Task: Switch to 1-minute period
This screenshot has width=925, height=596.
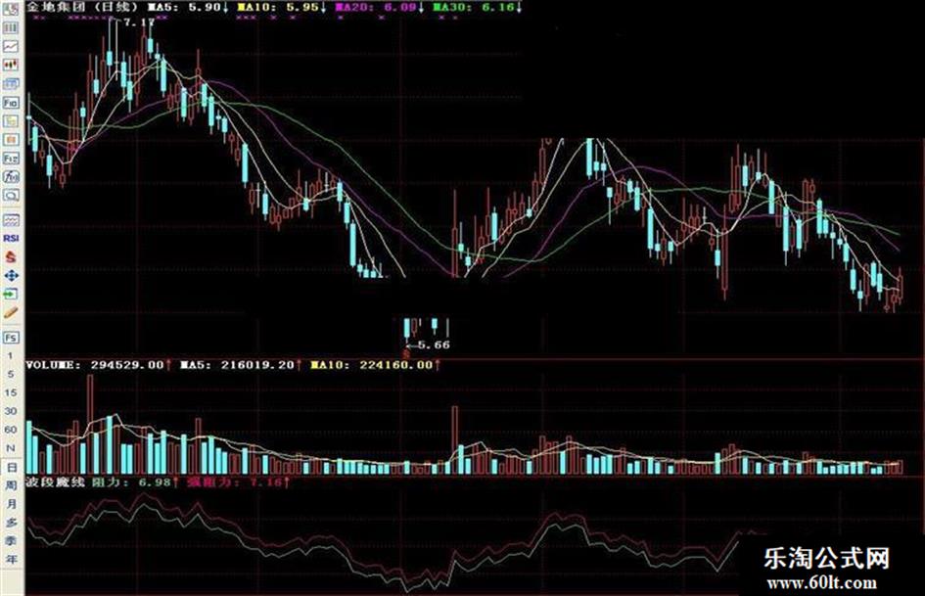Action: click(x=10, y=356)
